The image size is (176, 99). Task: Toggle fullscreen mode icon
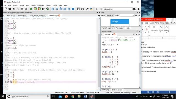(x=82, y=9)
